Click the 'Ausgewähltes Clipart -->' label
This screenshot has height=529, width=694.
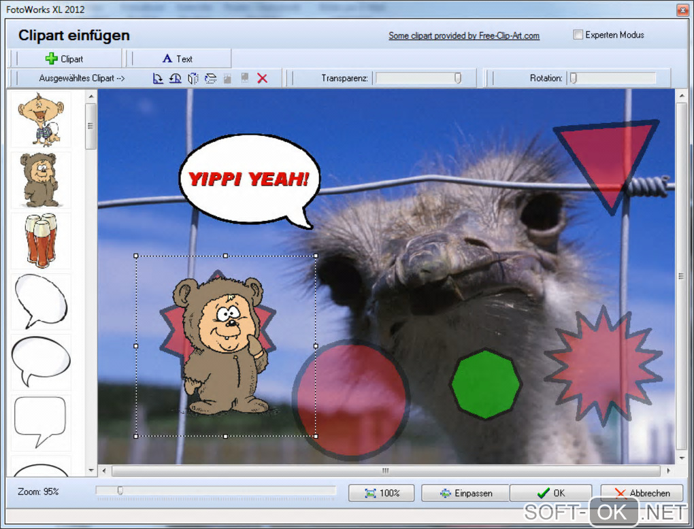pos(82,78)
